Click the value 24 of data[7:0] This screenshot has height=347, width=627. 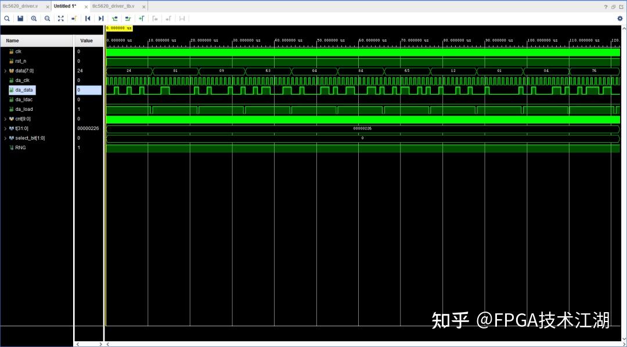(x=80, y=71)
